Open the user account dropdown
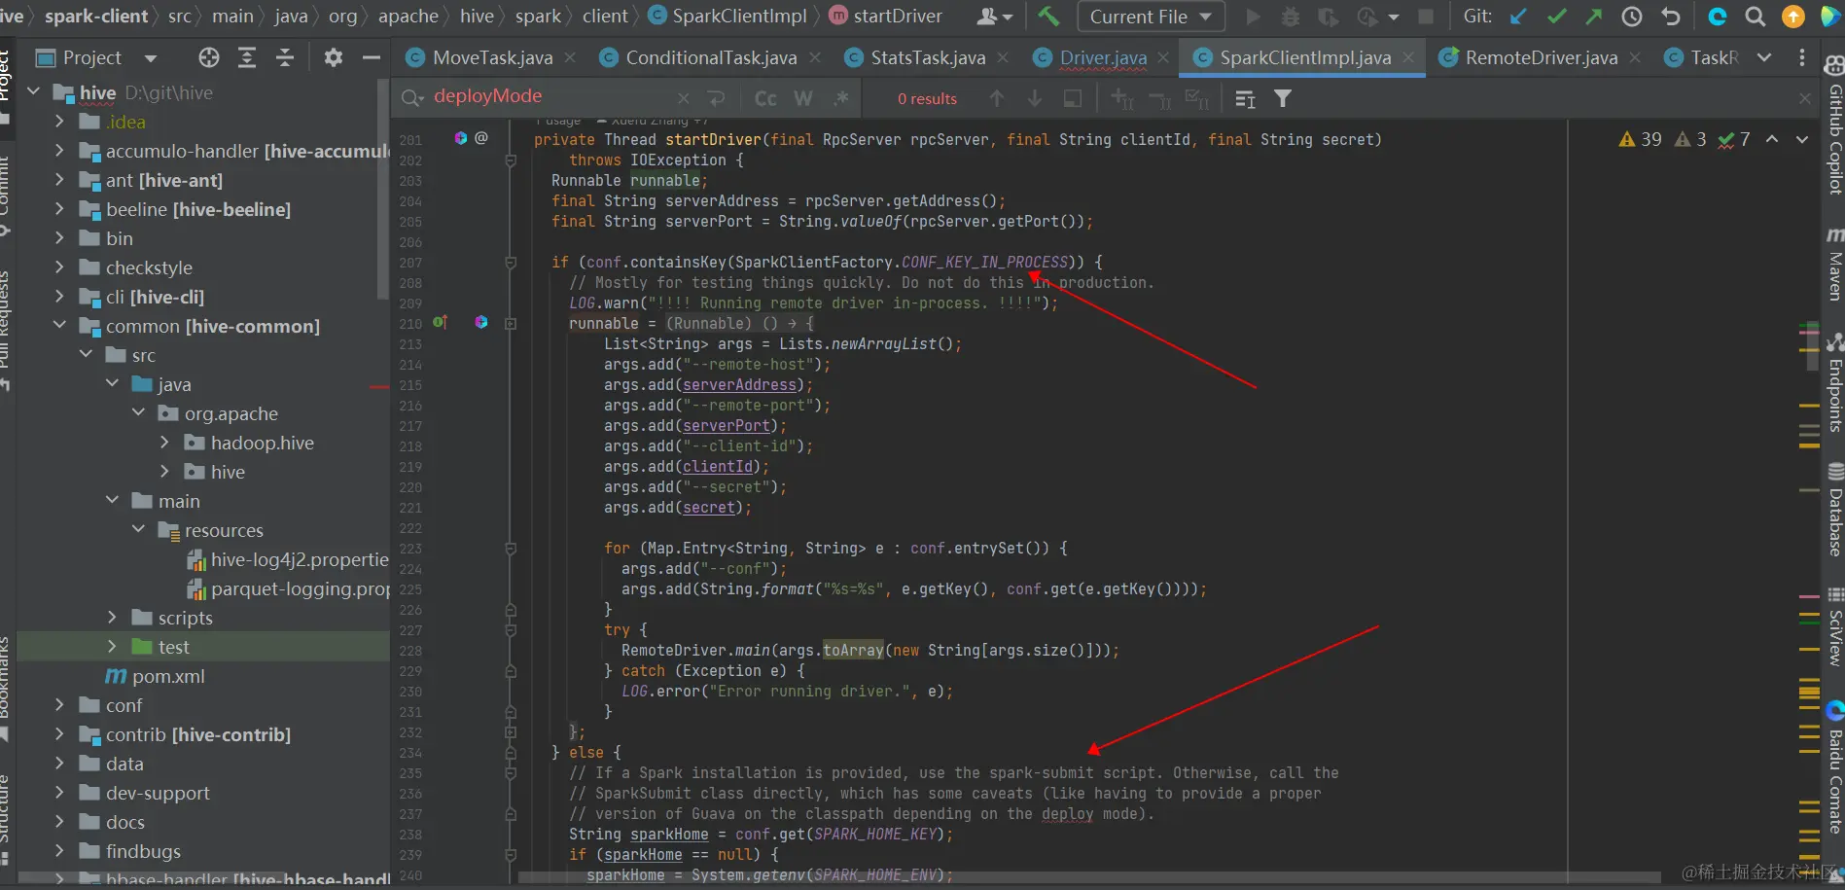 995,17
